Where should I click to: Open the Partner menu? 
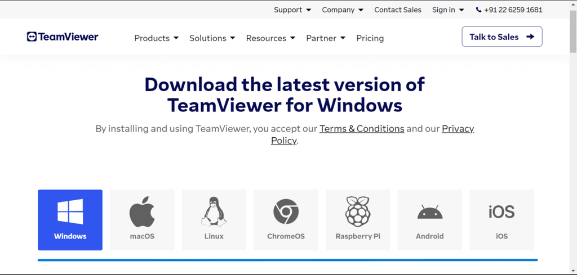[326, 38]
